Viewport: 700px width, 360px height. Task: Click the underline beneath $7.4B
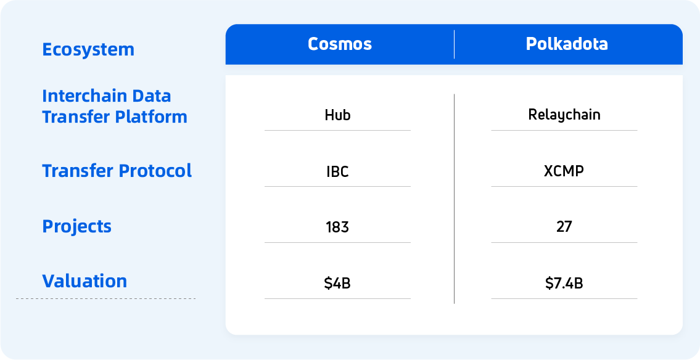(x=564, y=299)
